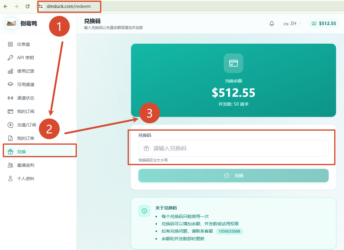Screen dimensions: 344x250
Task: Click the API 密钥 key icon
Action: pyautogui.click(x=10, y=58)
